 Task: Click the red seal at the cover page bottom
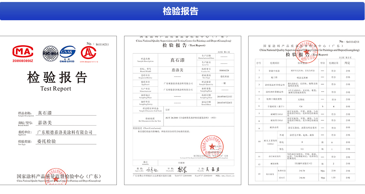tap(56, 177)
